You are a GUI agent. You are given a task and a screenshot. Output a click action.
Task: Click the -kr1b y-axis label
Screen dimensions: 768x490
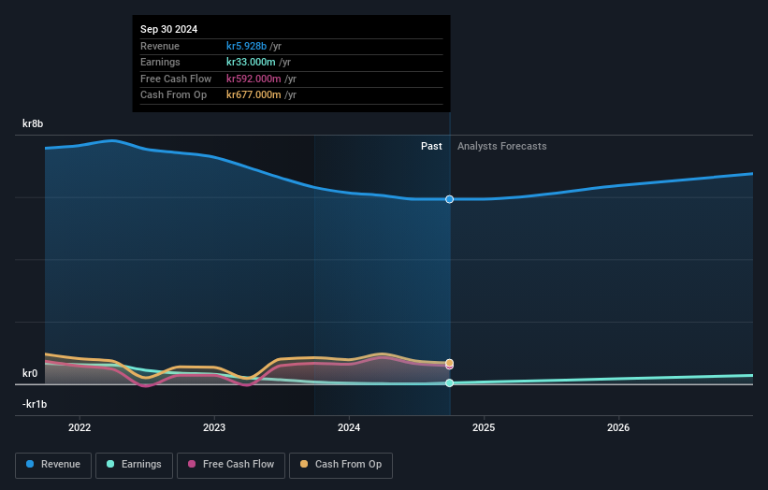pos(35,404)
